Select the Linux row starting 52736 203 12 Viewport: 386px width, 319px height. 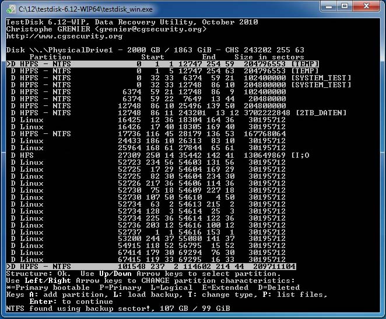[148, 225]
